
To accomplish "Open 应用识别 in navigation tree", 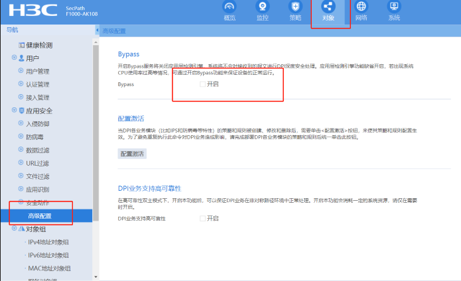I will (x=38, y=190).
